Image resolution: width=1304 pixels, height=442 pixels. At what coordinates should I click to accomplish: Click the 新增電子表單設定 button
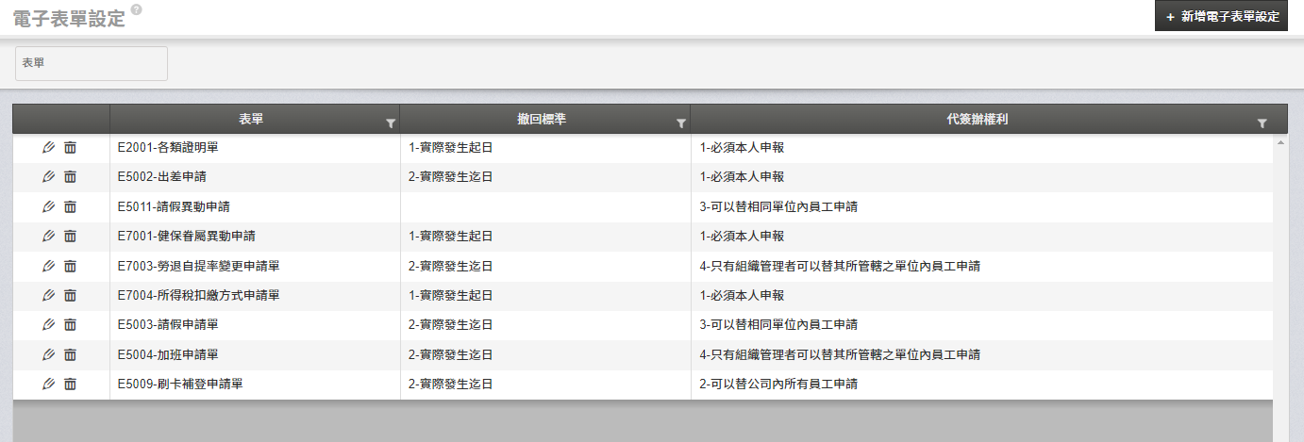point(1221,16)
